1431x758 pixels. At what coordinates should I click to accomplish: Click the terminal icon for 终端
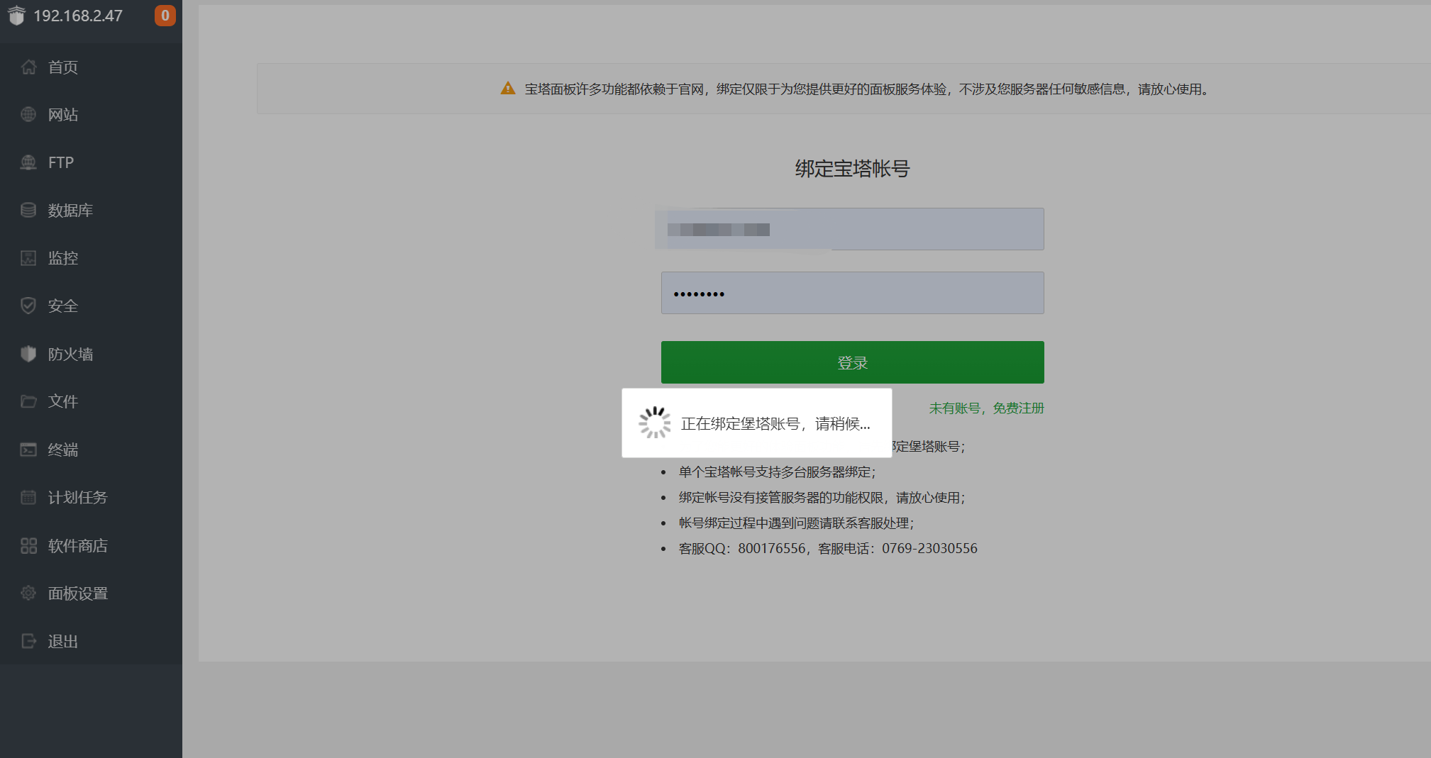(28, 450)
